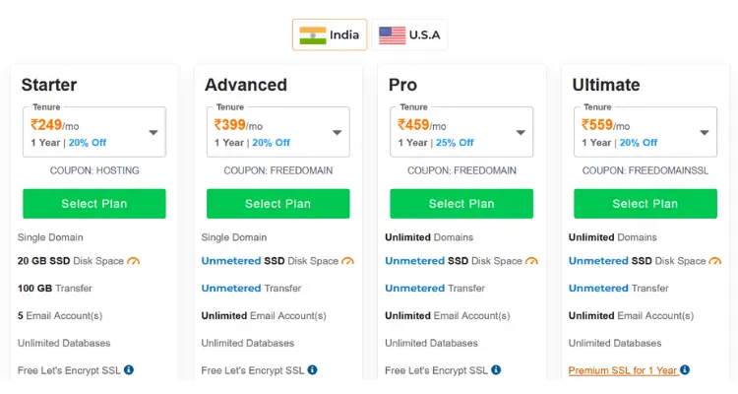Expand the Pro plan tenure dropdown
Image resolution: width=738 pixels, height=394 pixels.
click(x=461, y=132)
